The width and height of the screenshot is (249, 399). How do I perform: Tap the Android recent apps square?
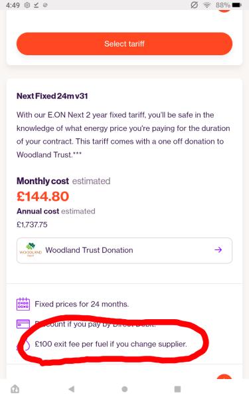point(177,389)
